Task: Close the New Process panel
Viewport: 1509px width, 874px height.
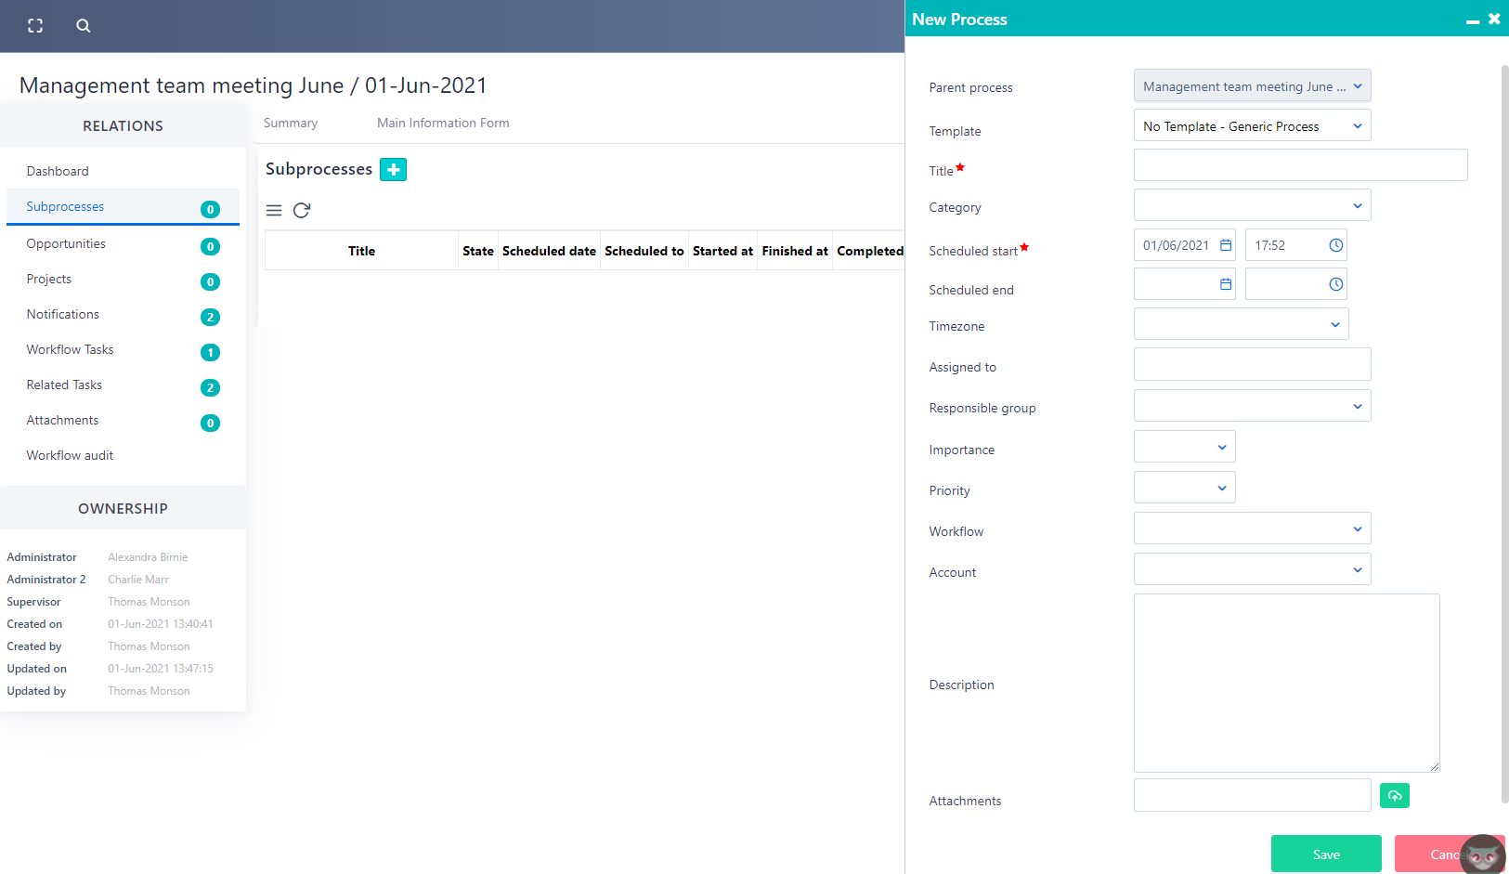Action: coord(1494,19)
